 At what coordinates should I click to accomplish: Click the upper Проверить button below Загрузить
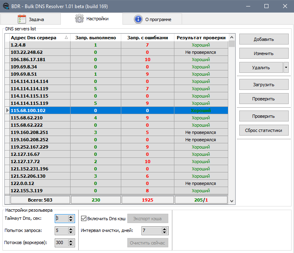point(264,99)
